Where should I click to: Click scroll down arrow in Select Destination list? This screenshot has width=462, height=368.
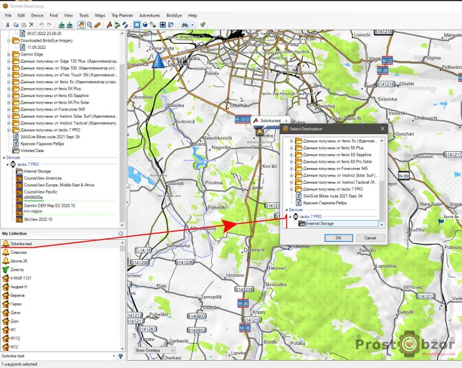[382, 225]
